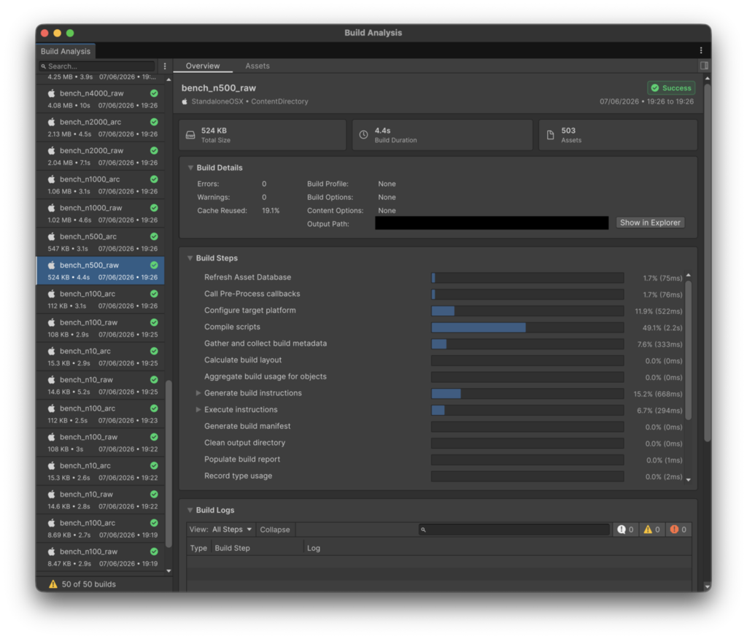Screen dimensions: 747x639
Task: Click the Refresh Asset Database step
Action: tap(247, 277)
